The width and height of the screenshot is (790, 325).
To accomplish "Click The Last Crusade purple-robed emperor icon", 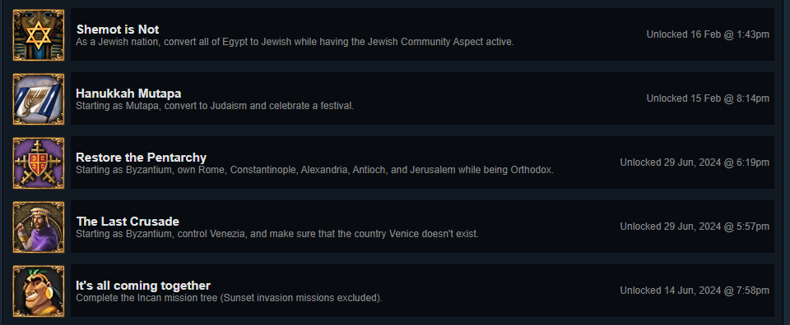I will point(39,227).
